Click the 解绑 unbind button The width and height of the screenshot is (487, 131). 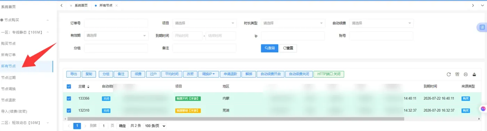tap(249, 74)
